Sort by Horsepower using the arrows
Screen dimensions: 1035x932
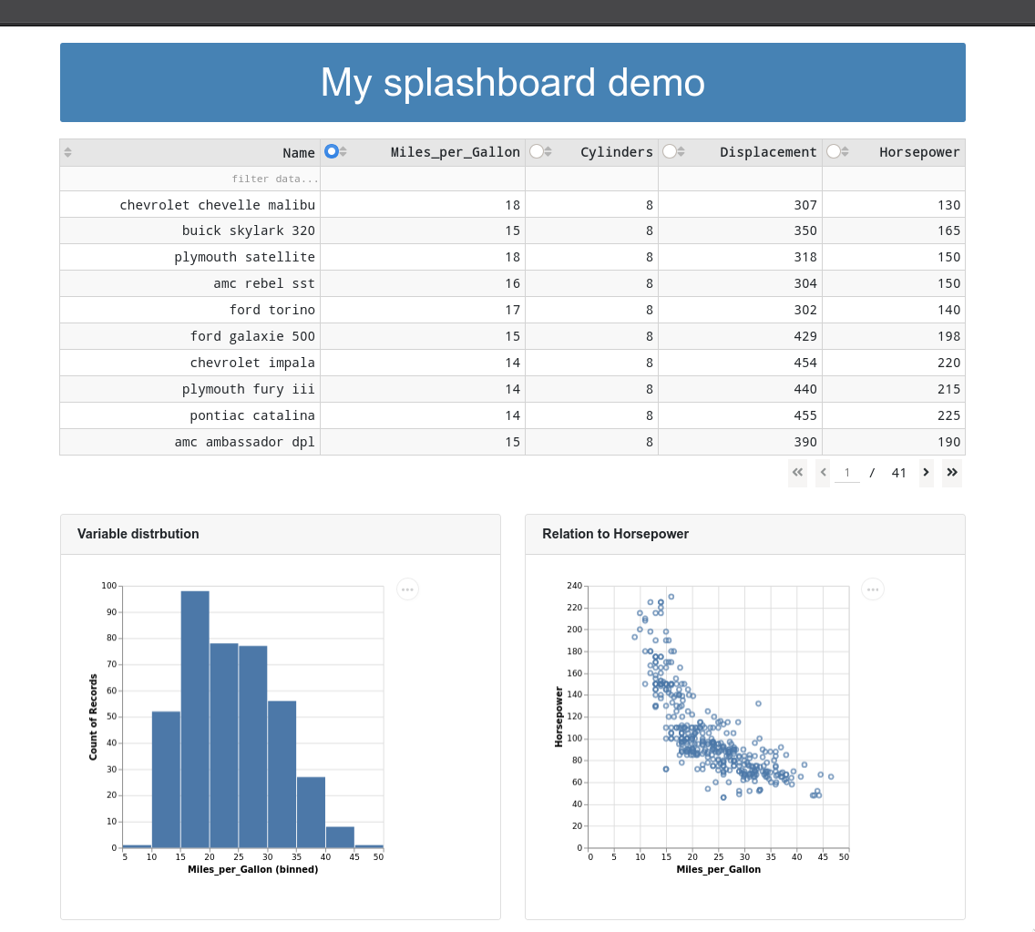845,152
